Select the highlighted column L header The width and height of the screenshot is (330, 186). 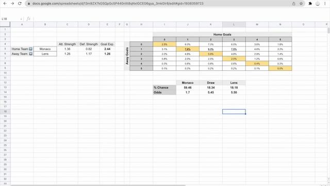tap(234, 24)
